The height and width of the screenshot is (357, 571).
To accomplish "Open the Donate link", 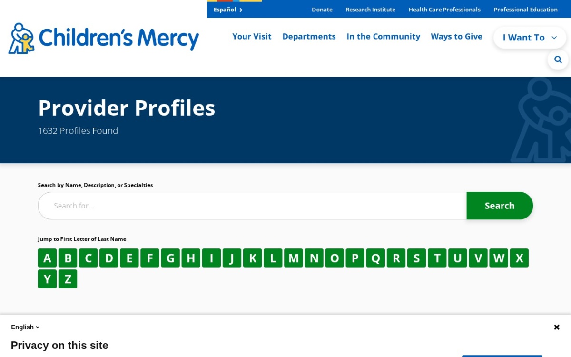I will (322, 10).
